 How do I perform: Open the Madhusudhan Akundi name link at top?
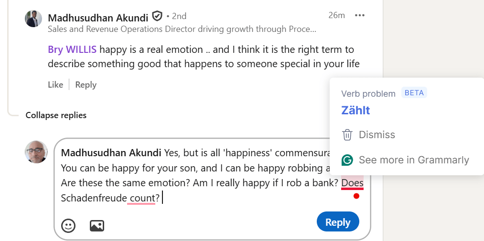tap(98, 18)
